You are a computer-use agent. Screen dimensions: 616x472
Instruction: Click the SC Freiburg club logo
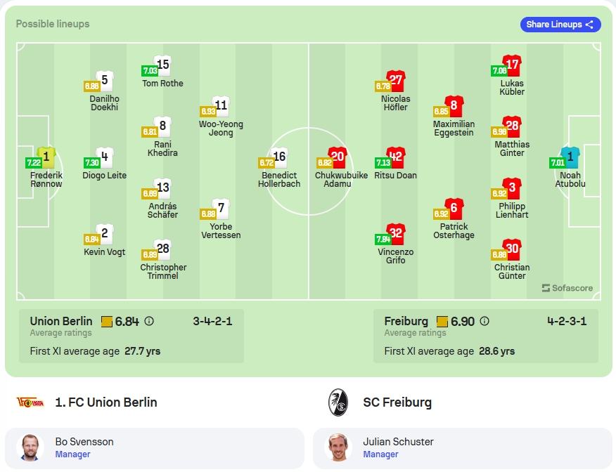338,402
